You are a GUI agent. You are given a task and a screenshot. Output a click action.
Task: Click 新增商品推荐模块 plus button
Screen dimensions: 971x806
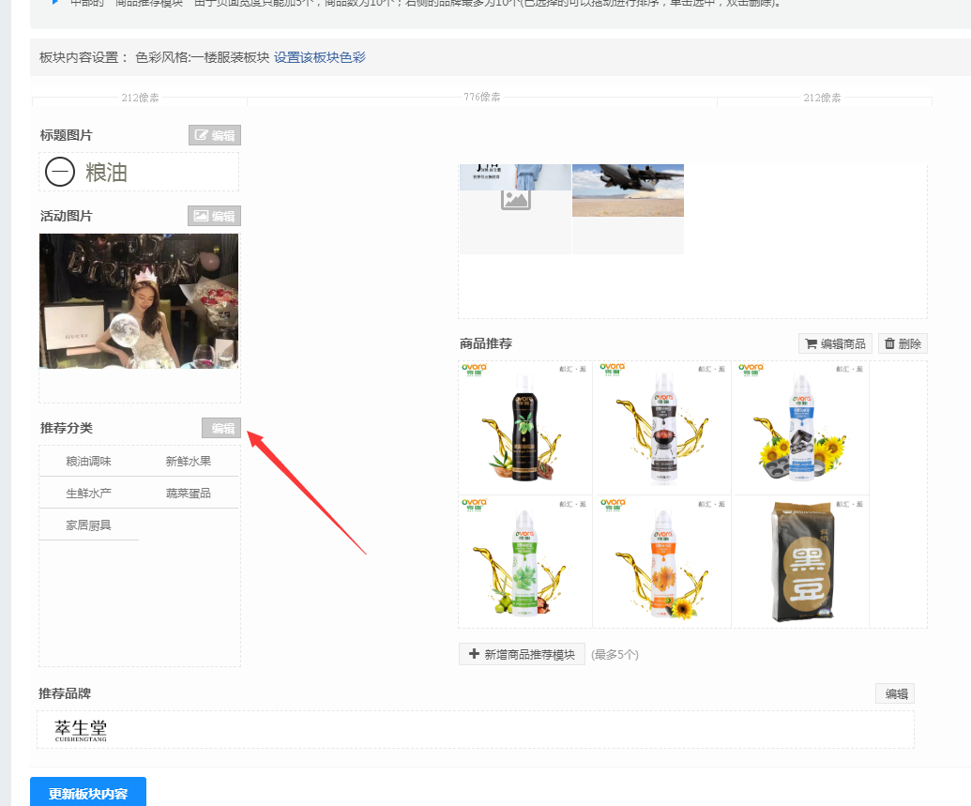pos(522,654)
